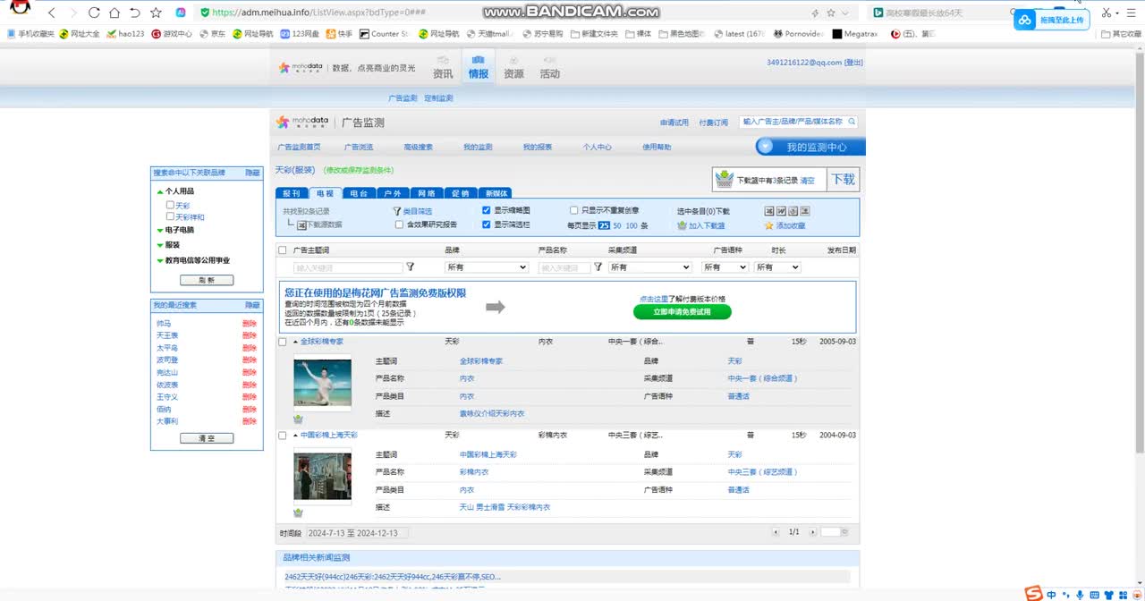Viewport: 1145px width, 601px height.
Task: Set 50 records per page
Action: [617, 225]
